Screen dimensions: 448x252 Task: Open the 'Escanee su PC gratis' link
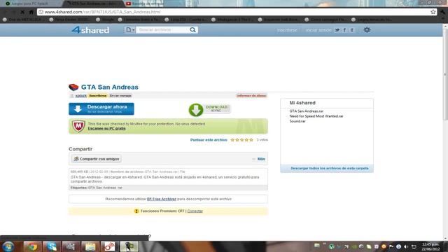coord(106,129)
